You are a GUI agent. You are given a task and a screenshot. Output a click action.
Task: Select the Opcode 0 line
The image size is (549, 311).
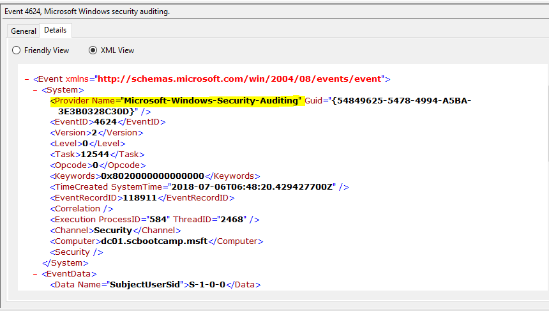click(98, 165)
